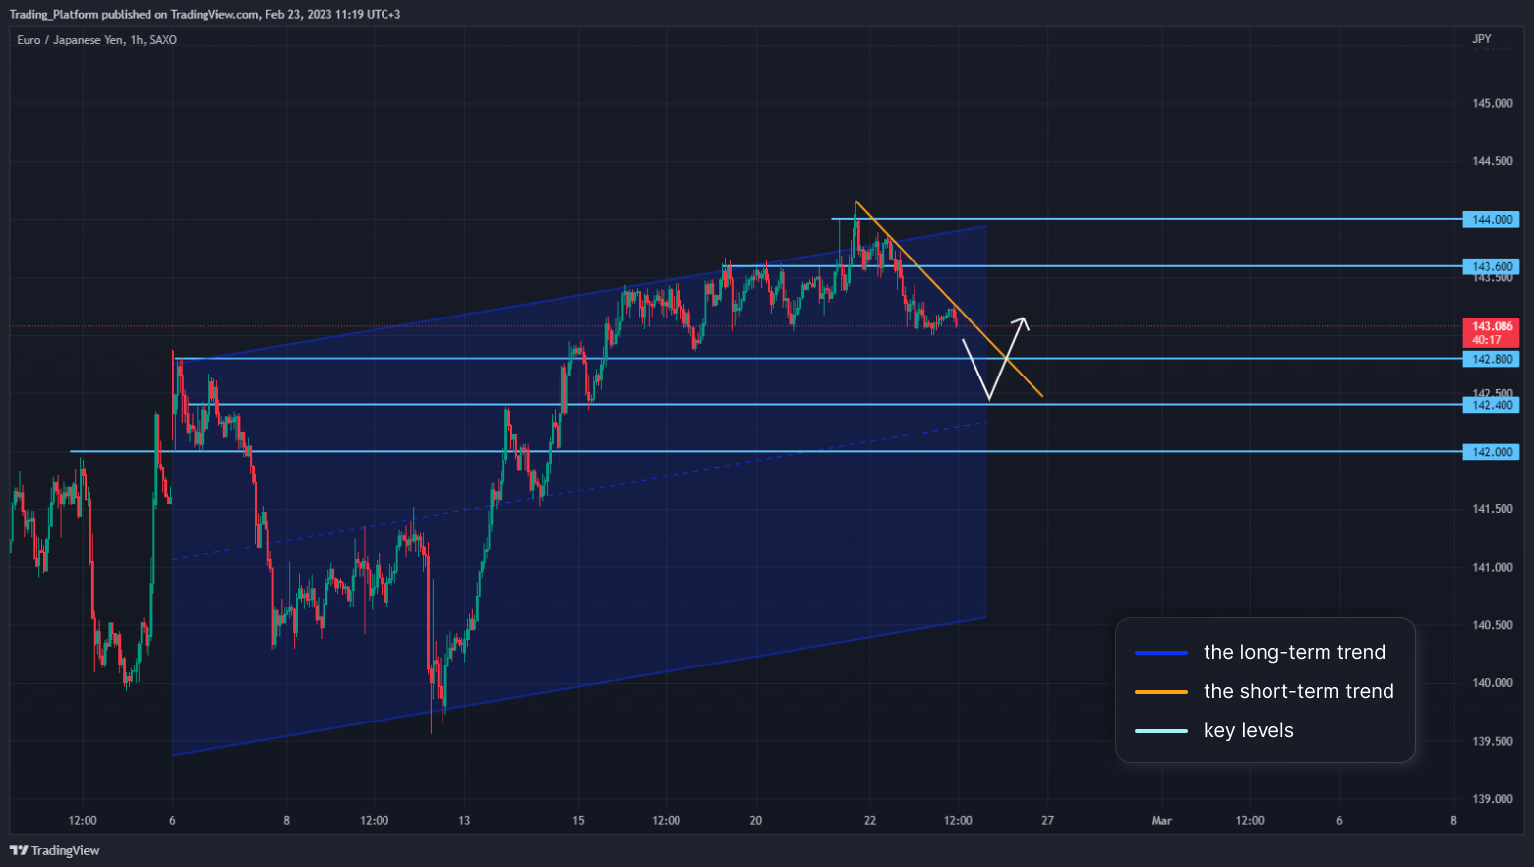
Task: Open the TradingView.com publication header text
Action: pyautogui.click(x=205, y=14)
